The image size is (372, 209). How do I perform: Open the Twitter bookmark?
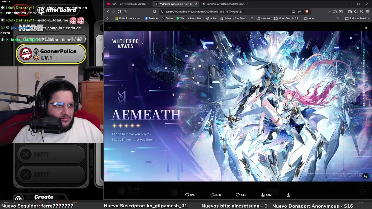point(167,18)
